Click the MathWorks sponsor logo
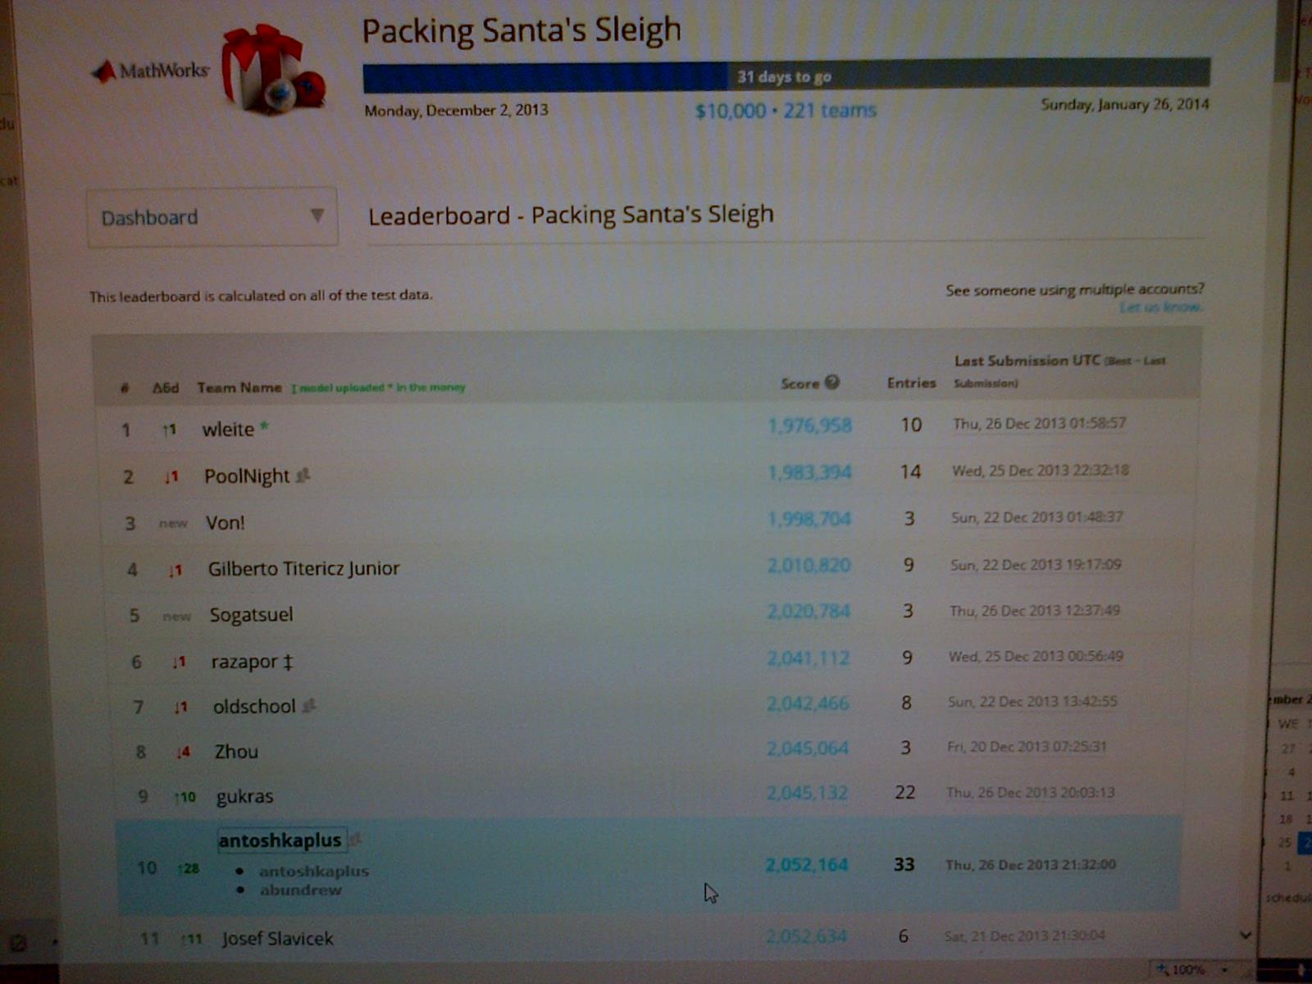 pyautogui.click(x=152, y=71)
